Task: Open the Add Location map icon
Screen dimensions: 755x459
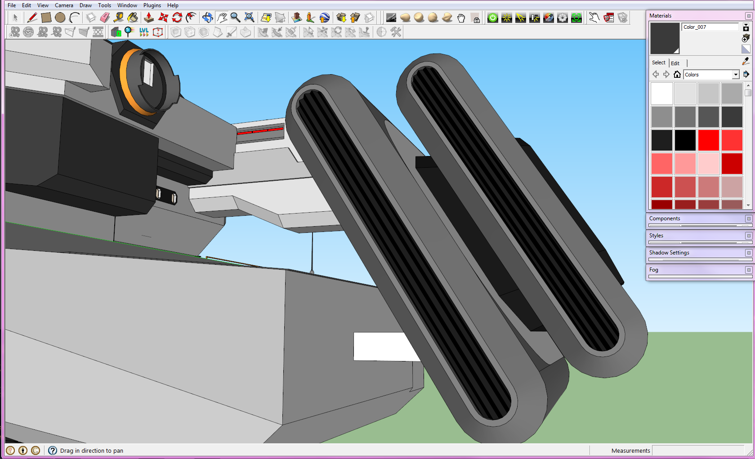Action: point(266,18)
